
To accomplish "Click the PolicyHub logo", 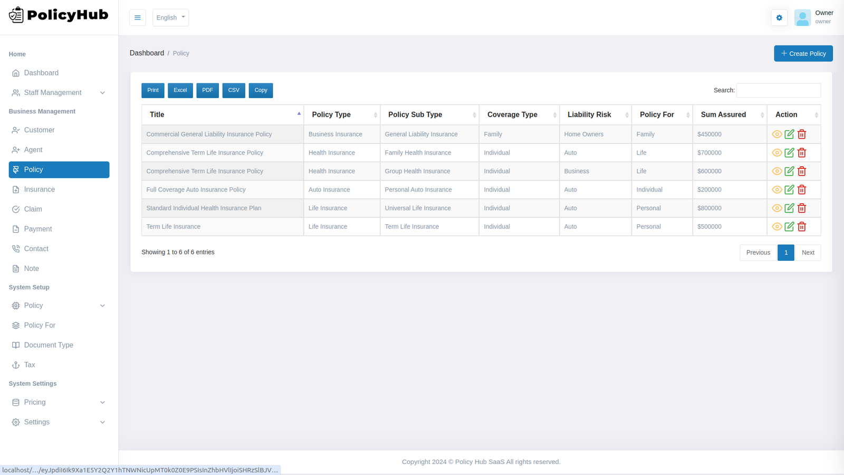I will coord(59,15).
